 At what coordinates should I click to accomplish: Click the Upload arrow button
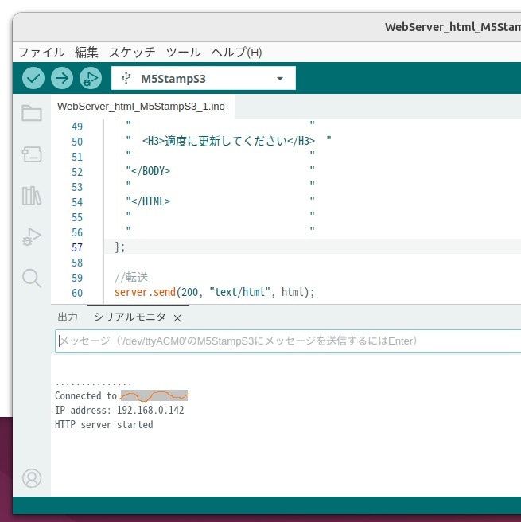tap(62, 78)
